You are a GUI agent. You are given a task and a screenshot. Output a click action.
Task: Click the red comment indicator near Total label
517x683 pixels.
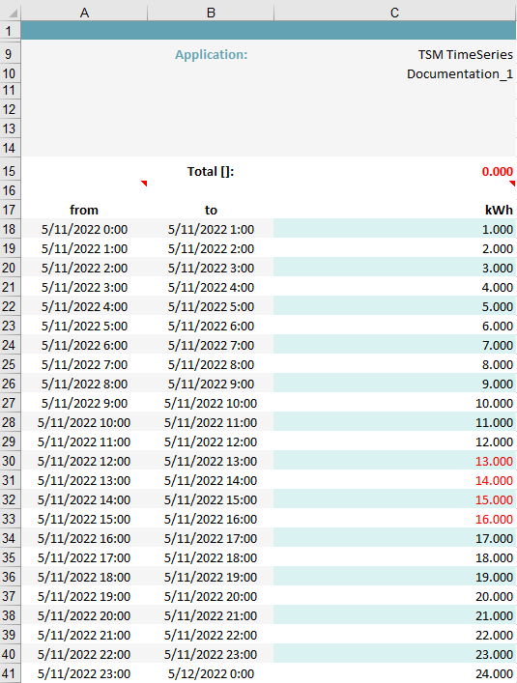pyautogui.click(x=144, y=184)
